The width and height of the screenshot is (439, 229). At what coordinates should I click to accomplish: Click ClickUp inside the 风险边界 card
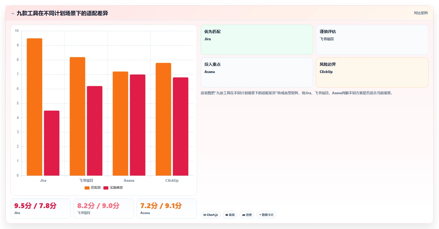pyautogui.click(x=326, y=72)
